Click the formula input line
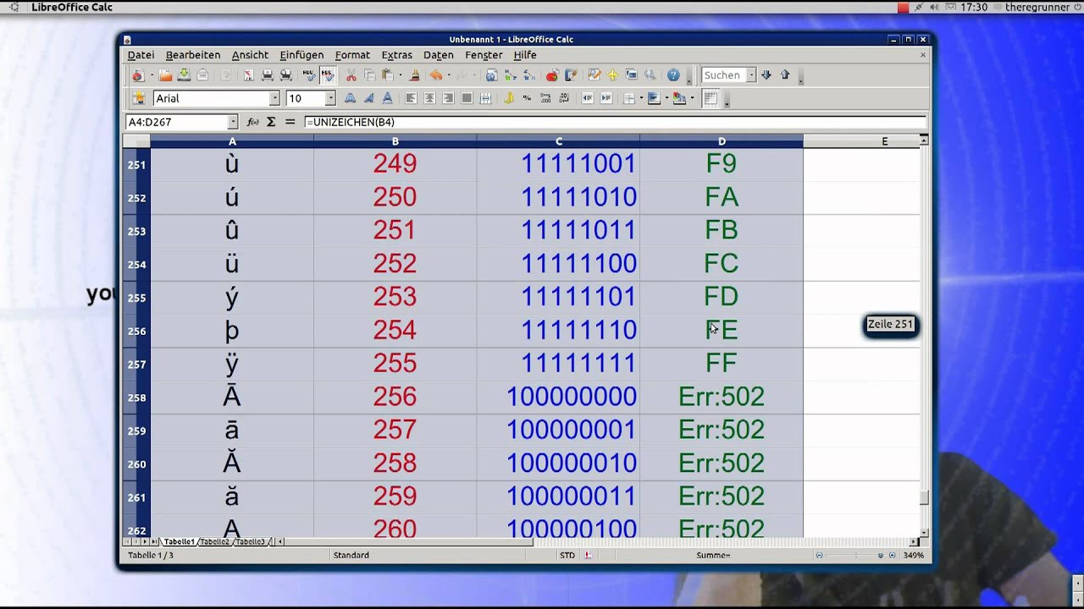 click(614, 122)
